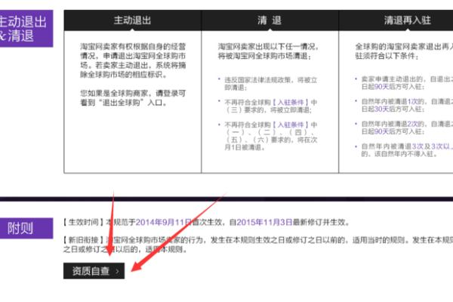Click the 【生效时间】 label
Screen dimensions: 453x302
[x=84, y=222]
